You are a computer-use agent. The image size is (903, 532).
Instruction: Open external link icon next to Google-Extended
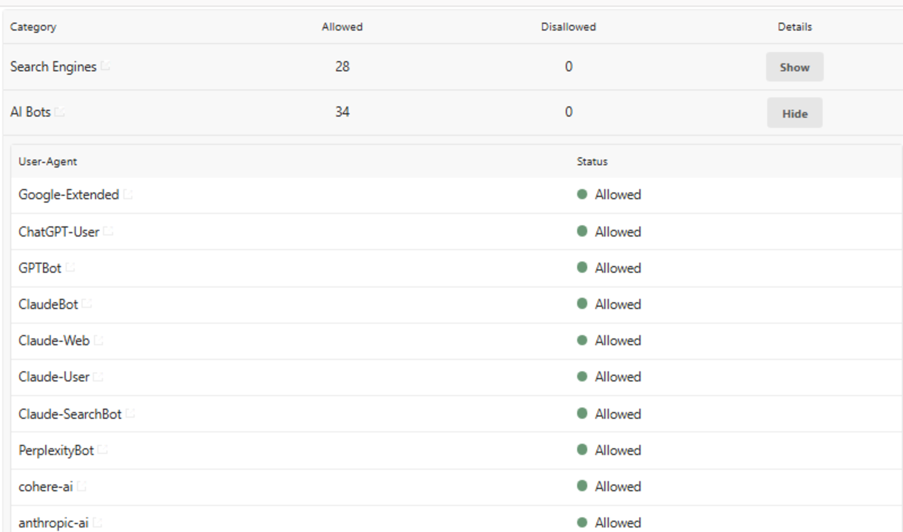pyautogui.click(x=128, y=194)
